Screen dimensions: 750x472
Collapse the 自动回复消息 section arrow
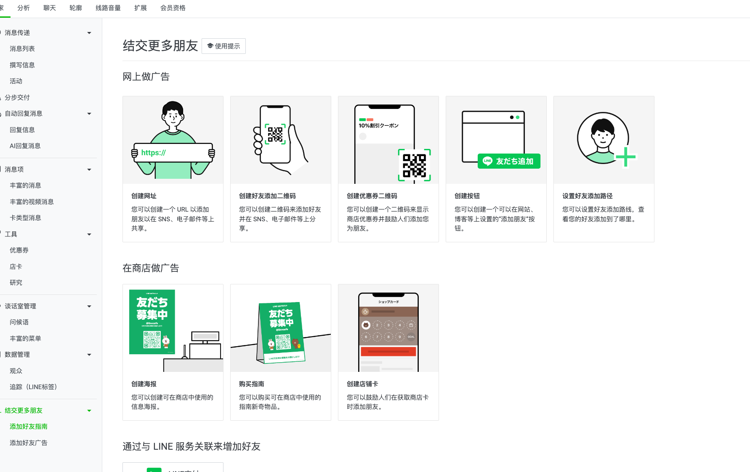[x=89, y=114]
